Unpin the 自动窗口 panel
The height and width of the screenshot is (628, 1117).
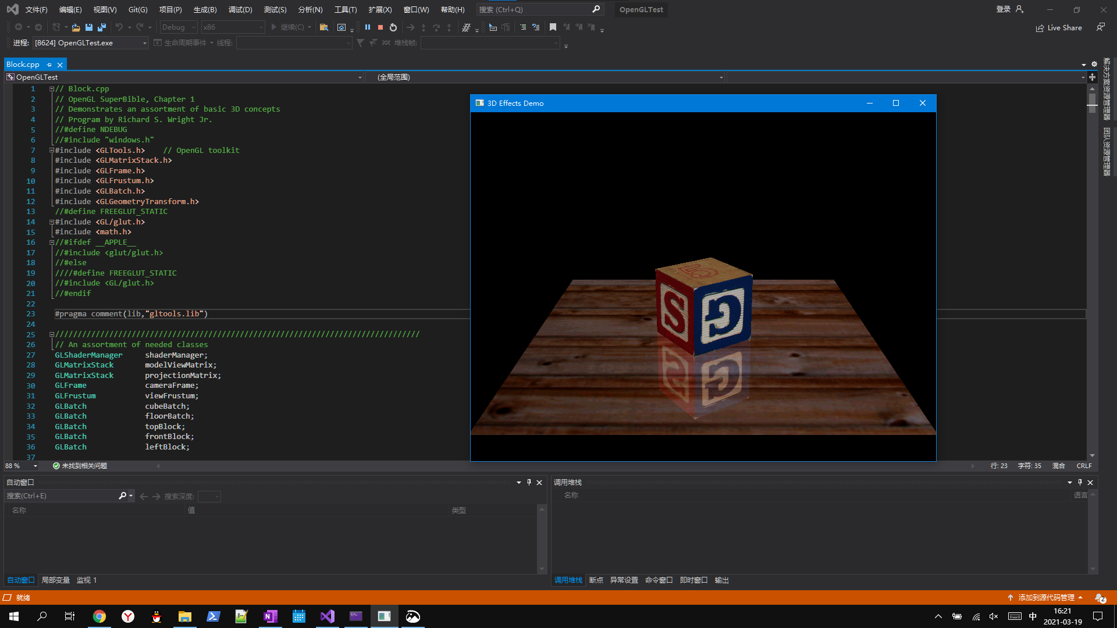(x=528, y=482)
